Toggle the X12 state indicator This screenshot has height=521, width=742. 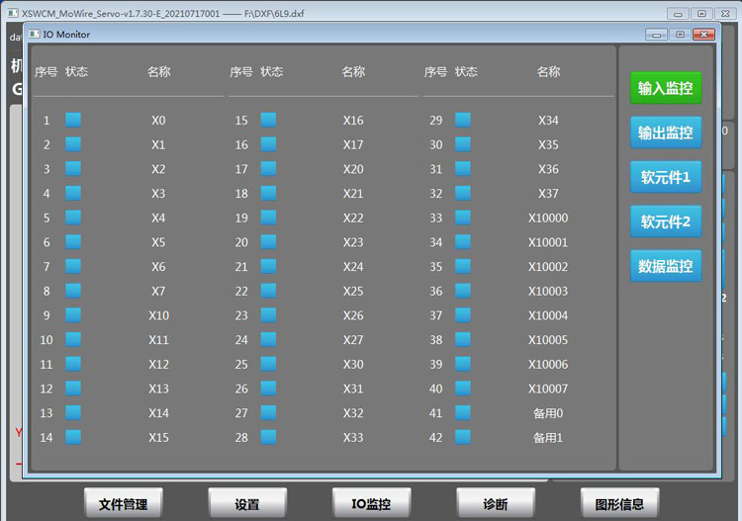point(73,364)
